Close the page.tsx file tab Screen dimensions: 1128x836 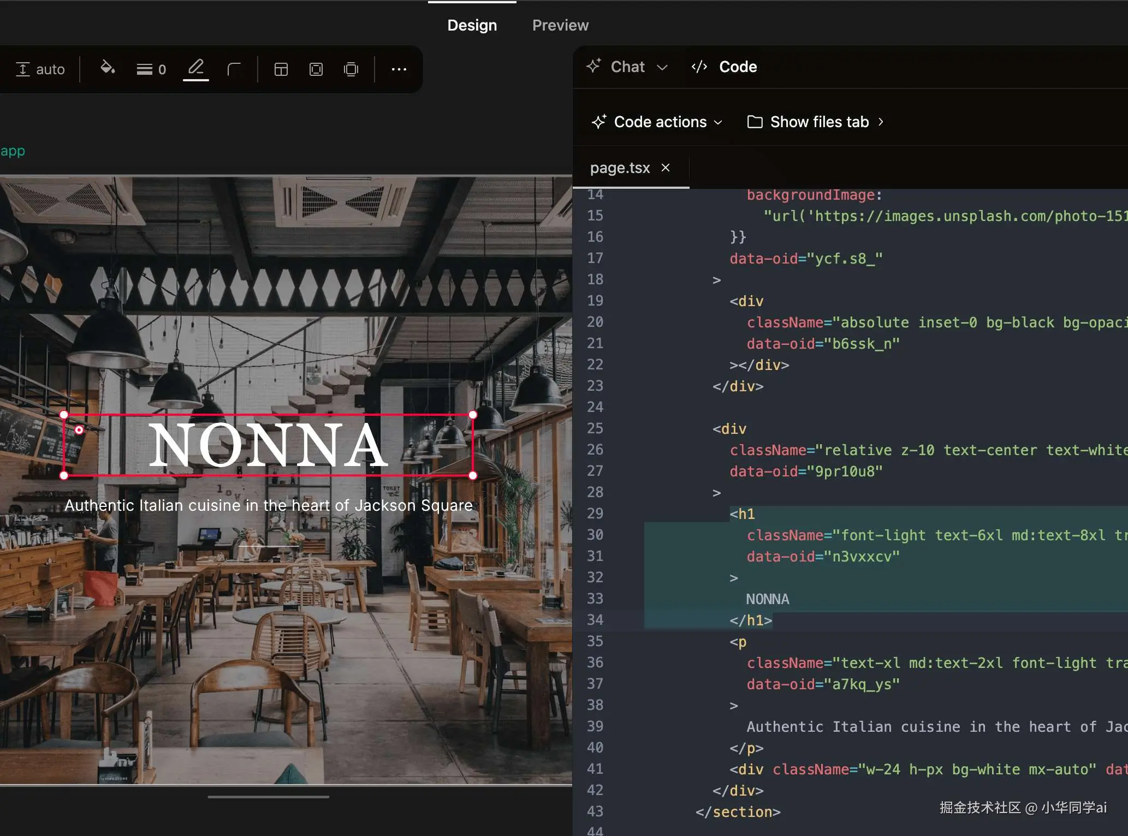click(x=665, y=168)
